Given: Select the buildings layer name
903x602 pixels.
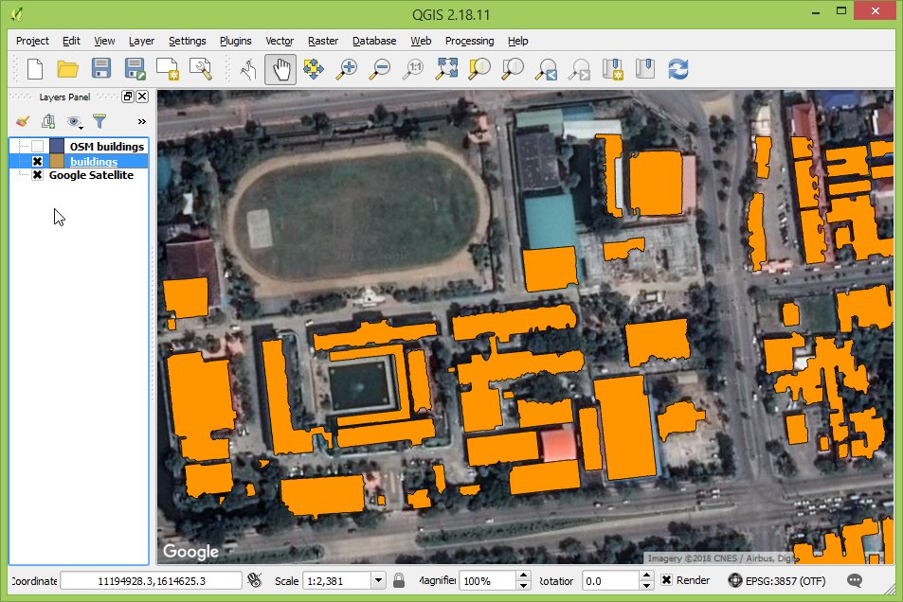Looking at the screenshot, I should tap(94, 161).
